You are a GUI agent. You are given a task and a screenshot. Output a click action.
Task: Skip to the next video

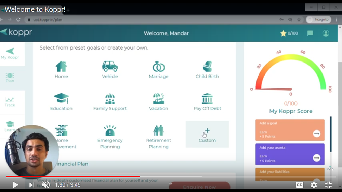coord(31,185)
